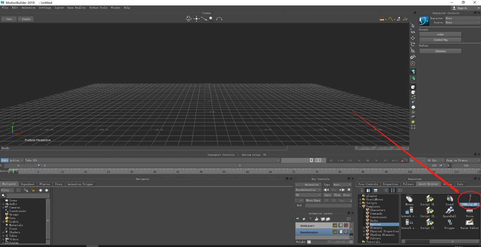
Task: Click the orbit camera icon above viewer
Action: point(188,19)
